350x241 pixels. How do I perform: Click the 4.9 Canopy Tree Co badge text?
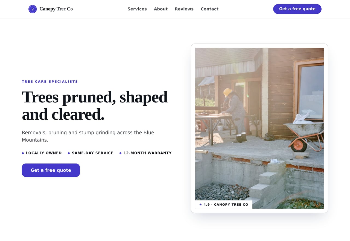[x=226, y=205]
